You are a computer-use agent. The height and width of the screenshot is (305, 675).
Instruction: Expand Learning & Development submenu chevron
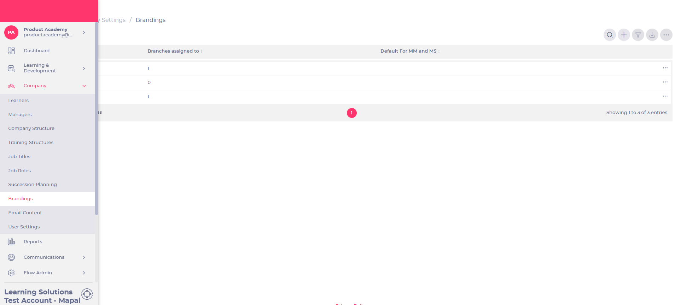pyautogui.click(x=84, y=68)
